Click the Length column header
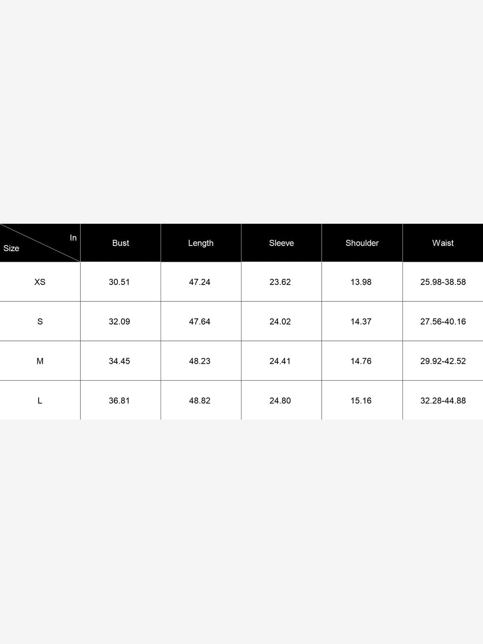Screen dimensions: 483x644 tap(201, 243)
